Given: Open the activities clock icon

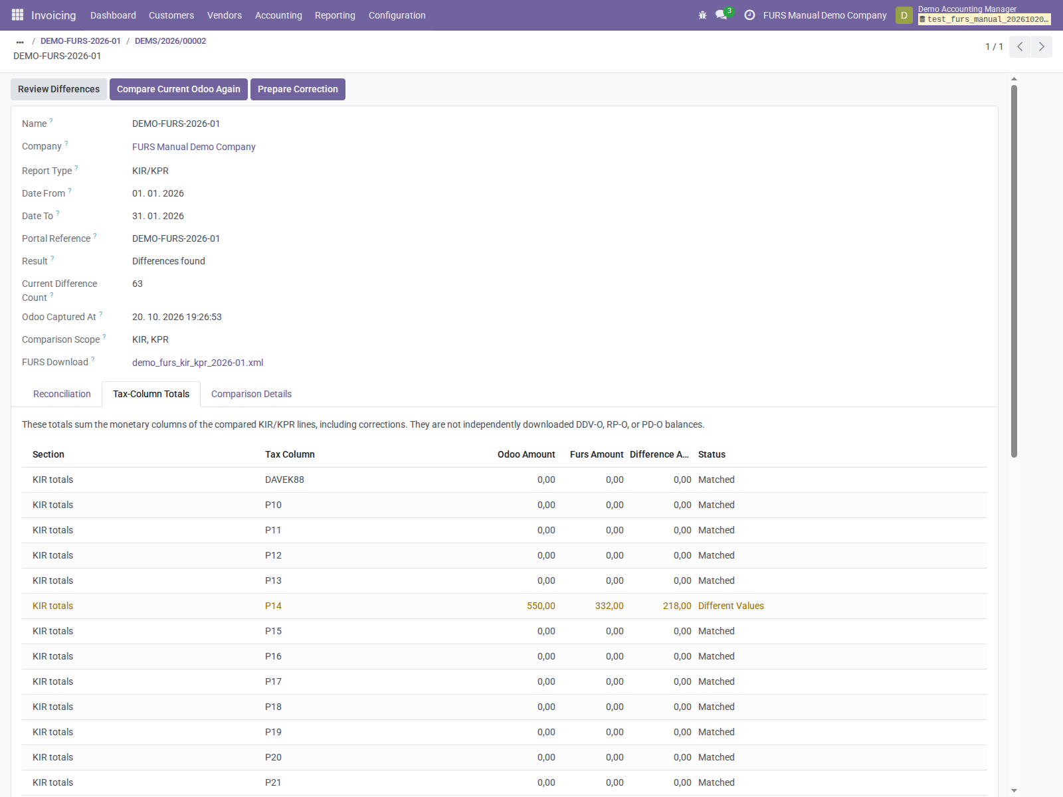Looking at the screenshot, I should (749, 15).
